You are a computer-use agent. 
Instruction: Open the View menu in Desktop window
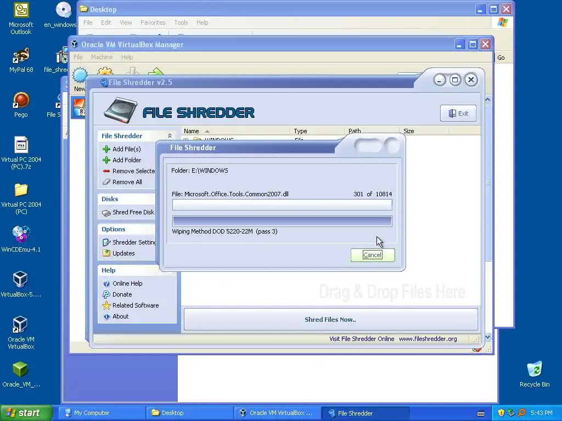(126, 22)
